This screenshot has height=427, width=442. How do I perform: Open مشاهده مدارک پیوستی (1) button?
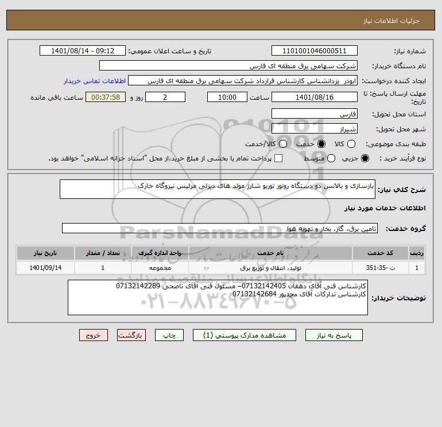click(x=245, y=335)
